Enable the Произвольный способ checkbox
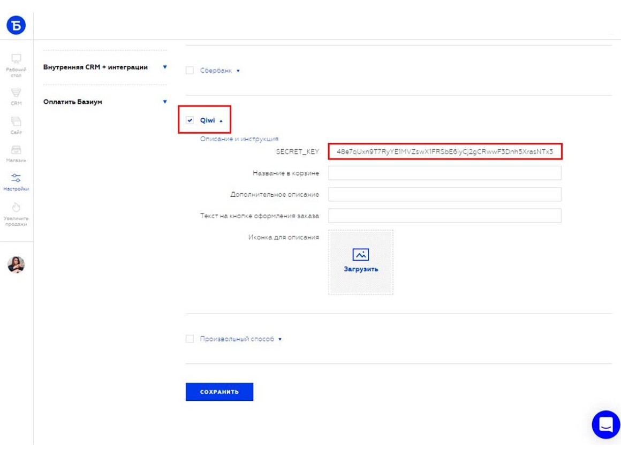Screen dimensions: 621x457 coord(190,339)
